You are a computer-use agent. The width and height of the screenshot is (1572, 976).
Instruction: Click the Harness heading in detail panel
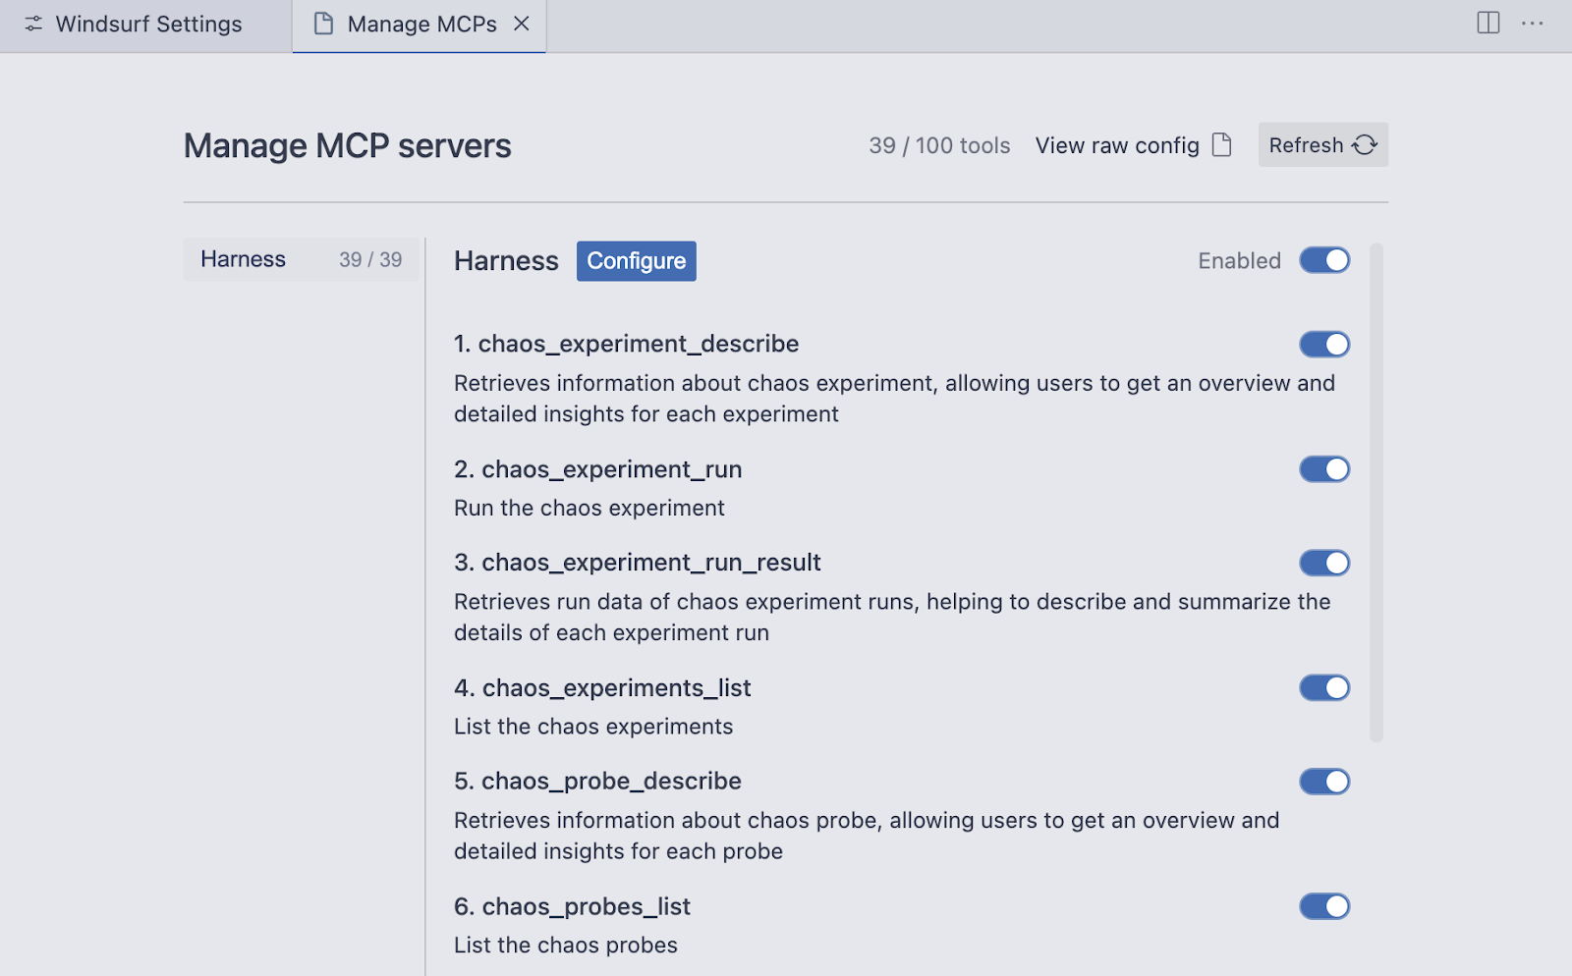506,261
